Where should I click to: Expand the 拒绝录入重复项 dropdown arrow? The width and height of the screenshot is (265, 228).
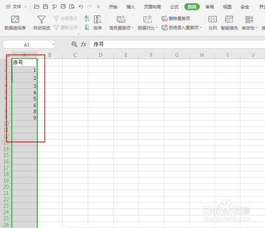point(201,27)
